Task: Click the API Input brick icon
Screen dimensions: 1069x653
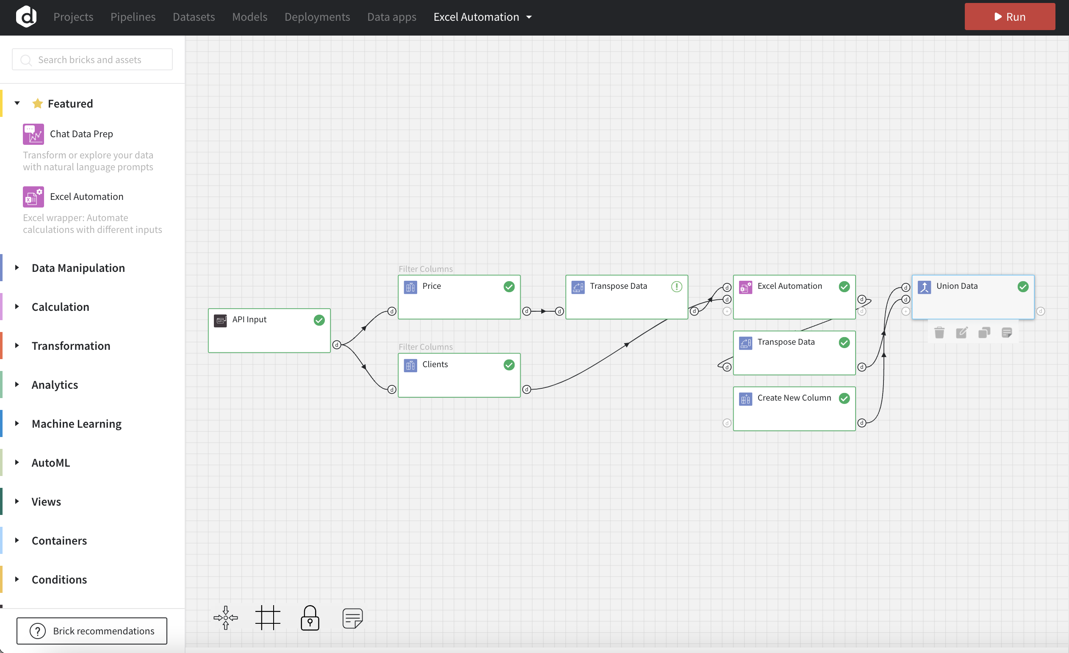Action: click(x=220, y=321)
